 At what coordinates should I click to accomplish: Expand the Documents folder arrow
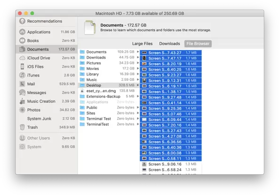click(x=138, y=52)
